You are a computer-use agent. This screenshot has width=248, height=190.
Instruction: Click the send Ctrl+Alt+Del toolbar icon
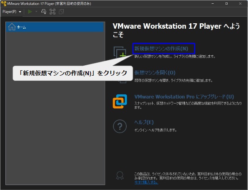(x=44, y=12)
